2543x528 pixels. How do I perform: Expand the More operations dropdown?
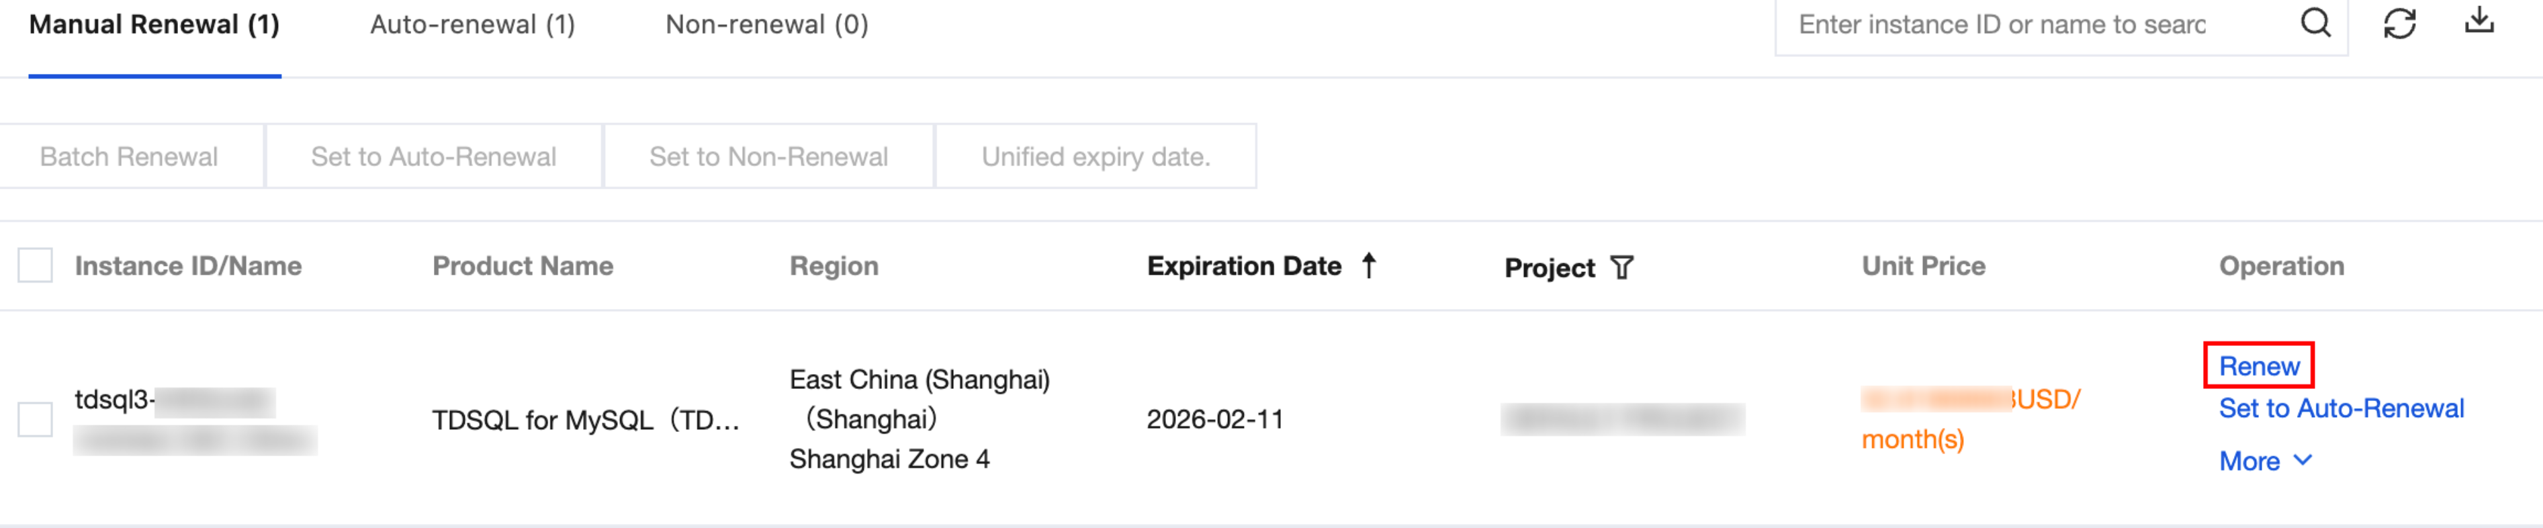(x=2265, y=461)
